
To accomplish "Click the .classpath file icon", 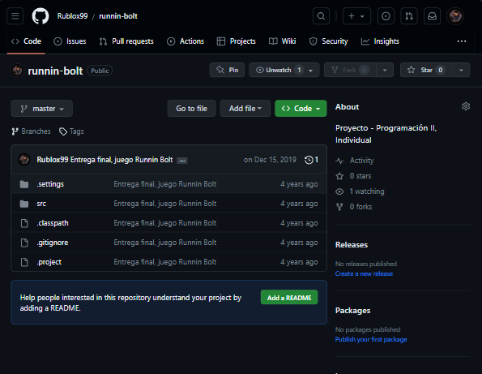I will coord(24,223).
